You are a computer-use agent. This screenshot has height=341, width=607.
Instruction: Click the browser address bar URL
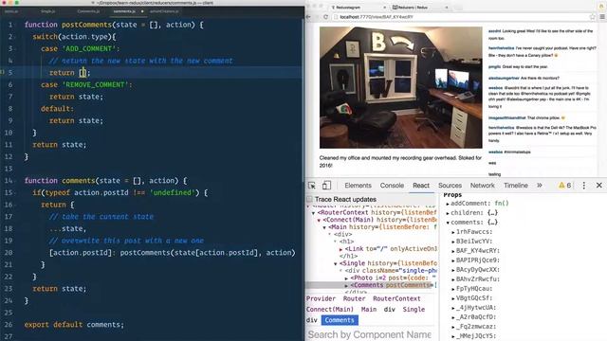(377, 17)
